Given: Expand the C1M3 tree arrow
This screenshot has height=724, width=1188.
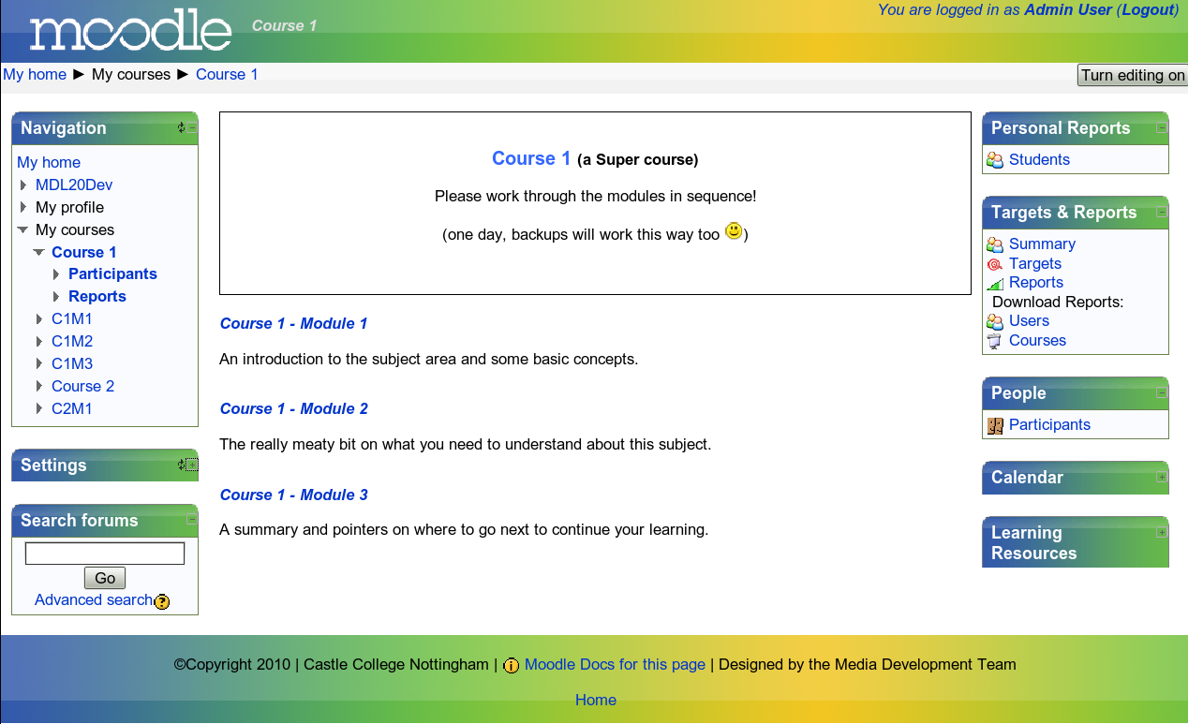Looking at the screenshot, I should point(39,364).
